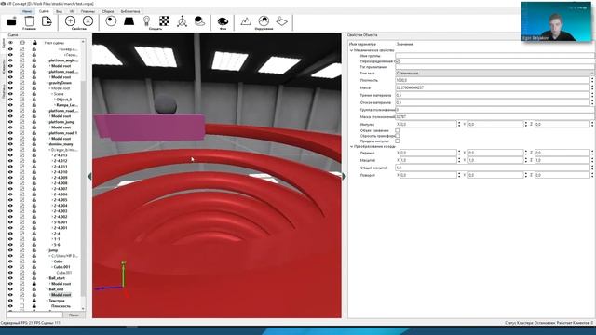Collapse the Механические свойства section
Viewport: 596px width, 335px height.
352,50
